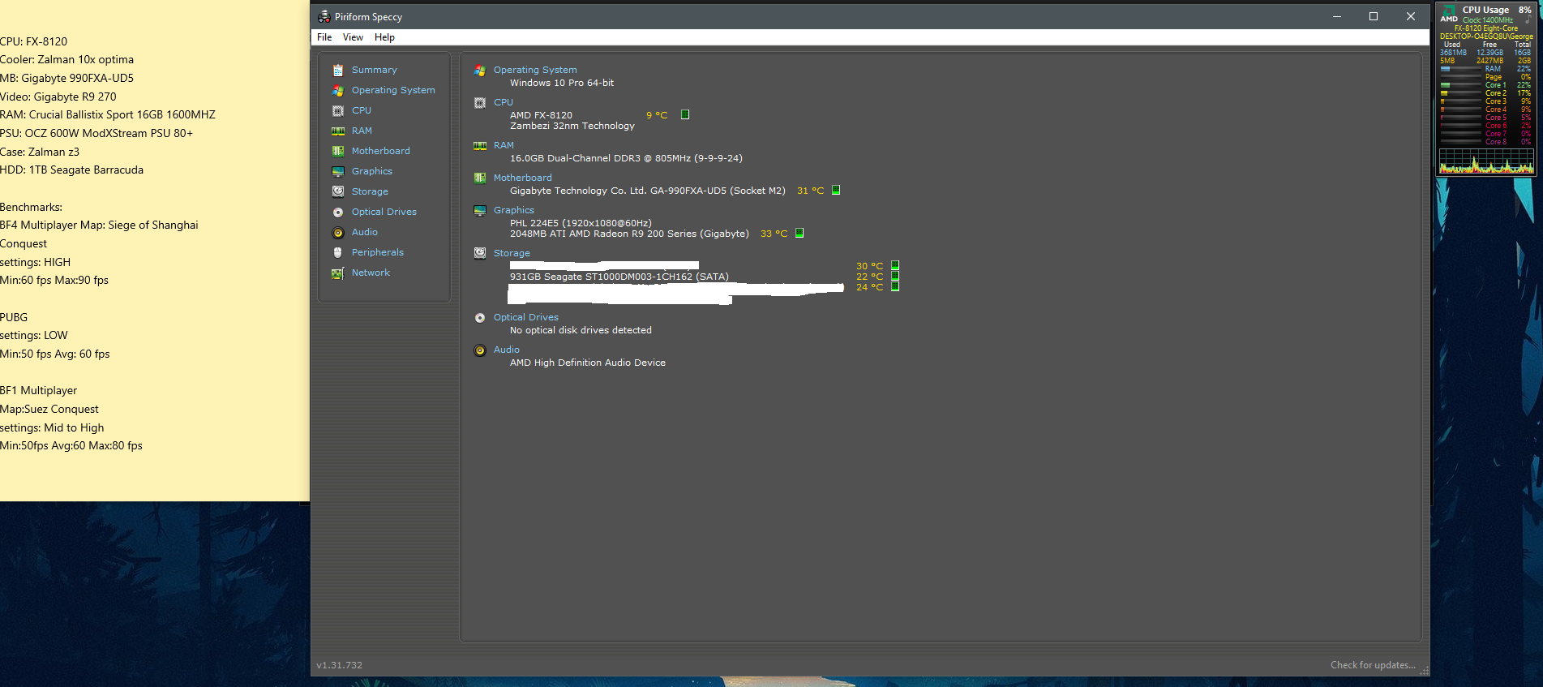Click the RAM heading in summary panel
This screenshot has width=1543, height=687.
pyautogui.click(x=504, y=145)
